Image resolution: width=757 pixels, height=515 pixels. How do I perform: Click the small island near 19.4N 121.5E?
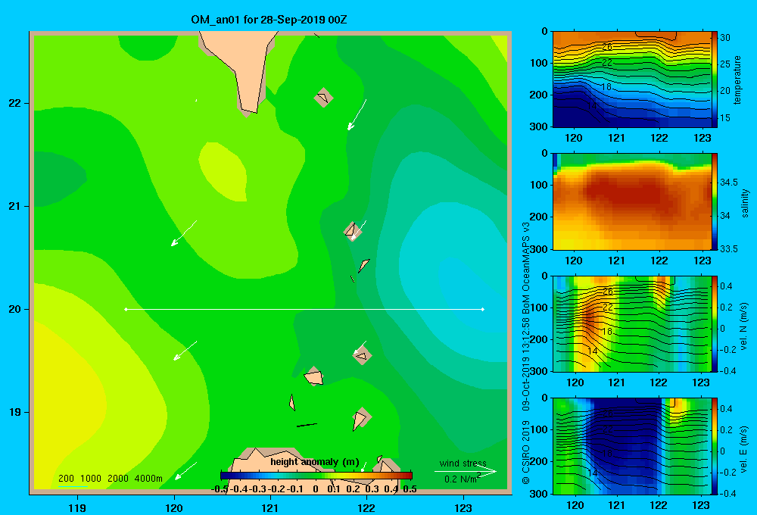[x=314, y=376]
